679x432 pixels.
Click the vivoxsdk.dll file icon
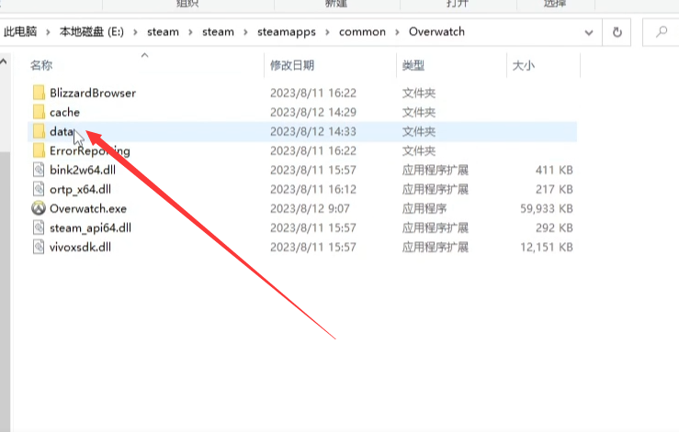[39, 247]
